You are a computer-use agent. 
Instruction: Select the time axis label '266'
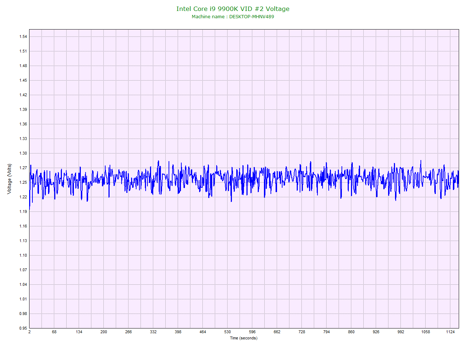coord(129,332)
